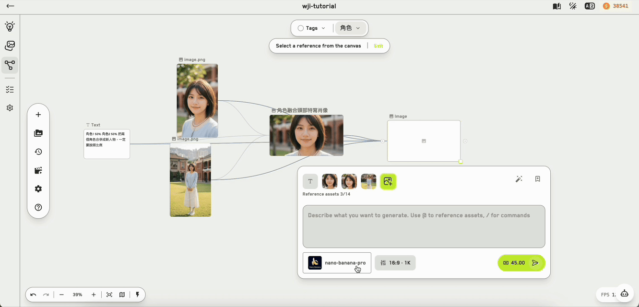
Task: Open the robot assistant chat icon
Action: (x=624, y=294)
